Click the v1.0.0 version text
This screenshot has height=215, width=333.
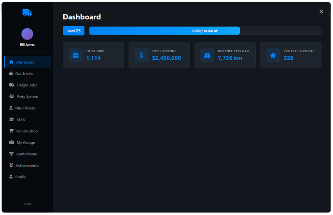(x=27, y=204)
